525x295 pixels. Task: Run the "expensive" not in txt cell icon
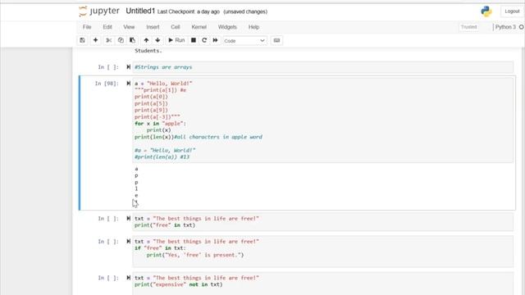point(128,278)
